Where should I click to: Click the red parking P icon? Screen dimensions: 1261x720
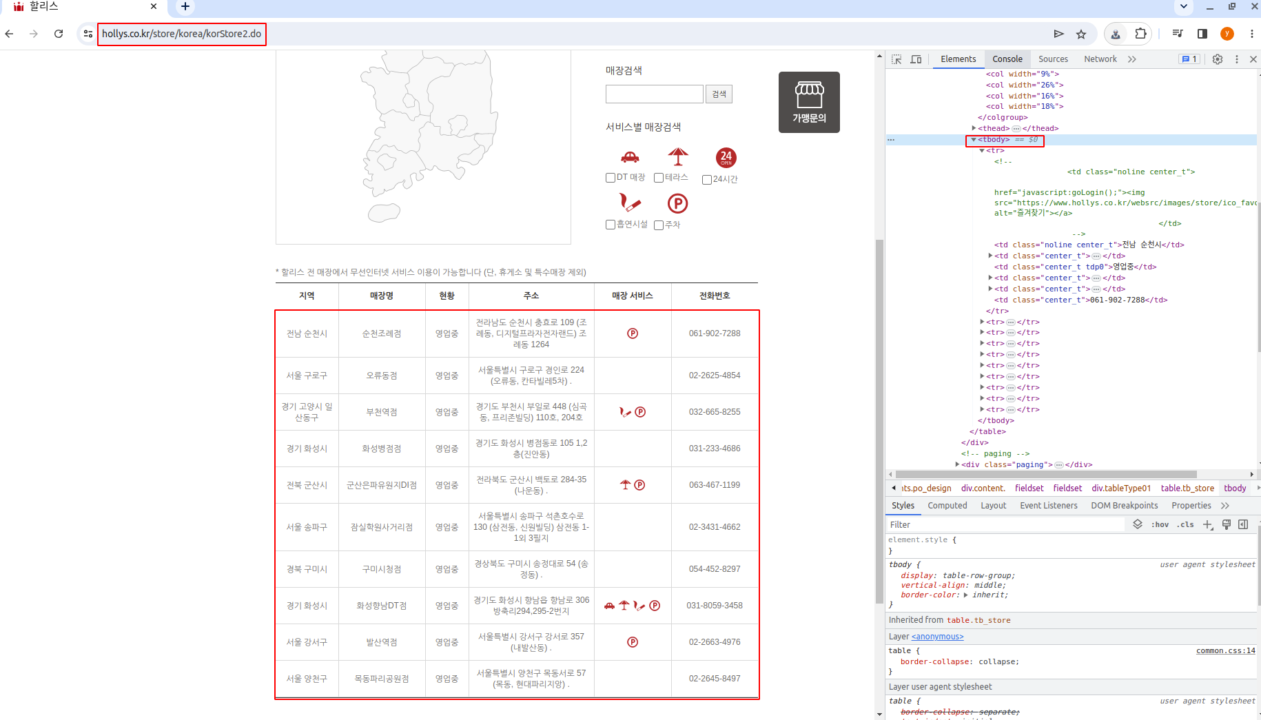pos(678,203)
